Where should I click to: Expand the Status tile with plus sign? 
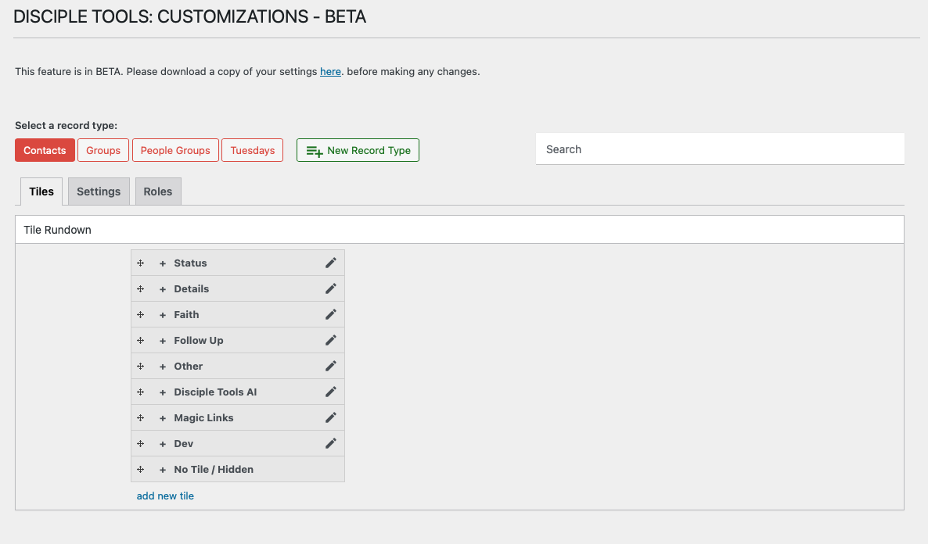pyautogui.click(x=163, y=263)
